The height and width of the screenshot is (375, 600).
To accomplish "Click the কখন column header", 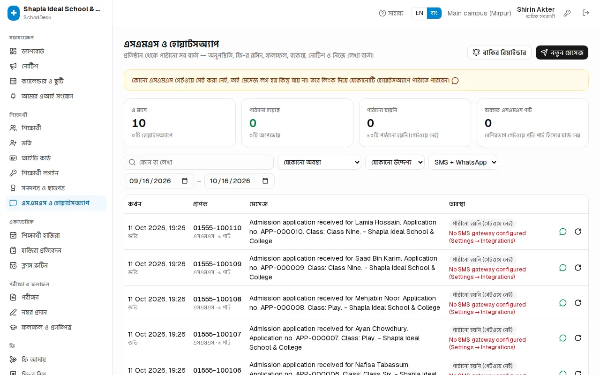I will coord(135,204).
